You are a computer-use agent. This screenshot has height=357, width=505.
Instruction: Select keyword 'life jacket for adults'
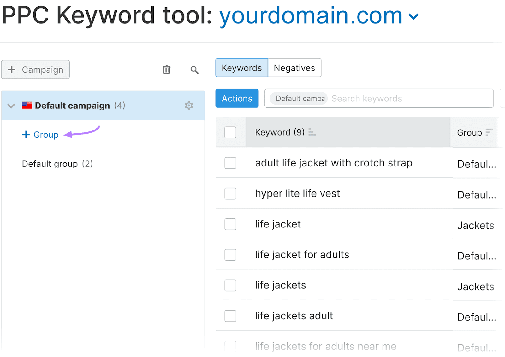tap(302, 255)
